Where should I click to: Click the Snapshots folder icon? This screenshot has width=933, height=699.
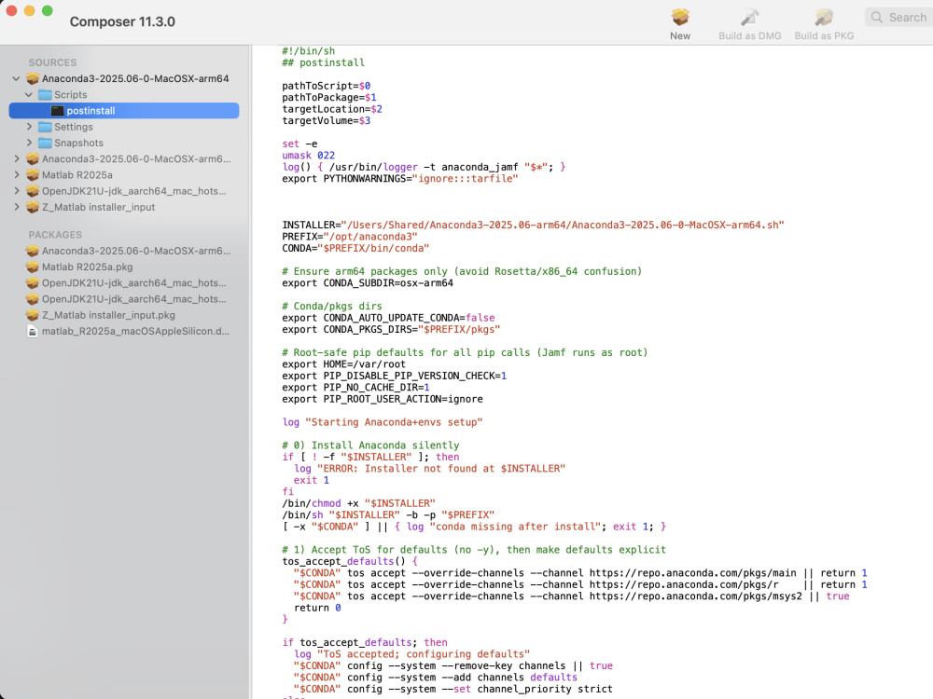pyautogui.click(x=45, y=143)
